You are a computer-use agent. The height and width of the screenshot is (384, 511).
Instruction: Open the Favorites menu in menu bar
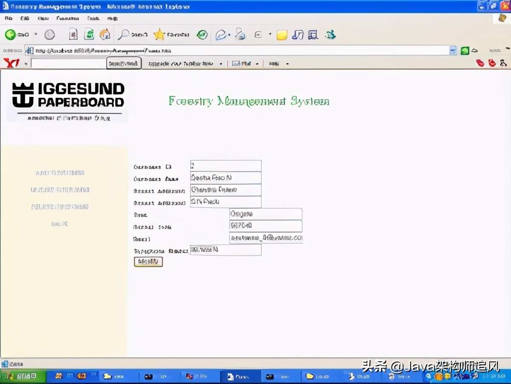point(67,19)
